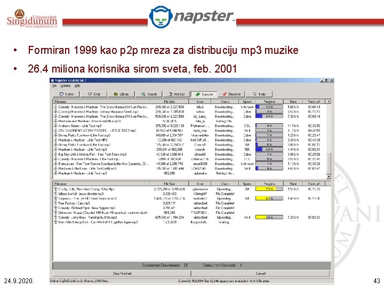Close the Napster v2.0 BETA 7 window
The height and width of the screenshot is (288, 384).
pos(331,81)
